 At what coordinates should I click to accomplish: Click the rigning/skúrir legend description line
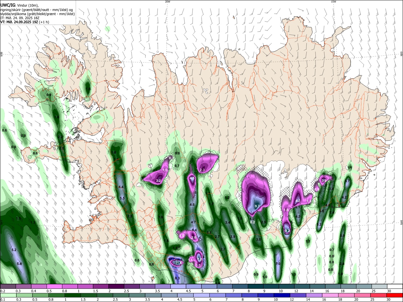pos(37,9)
